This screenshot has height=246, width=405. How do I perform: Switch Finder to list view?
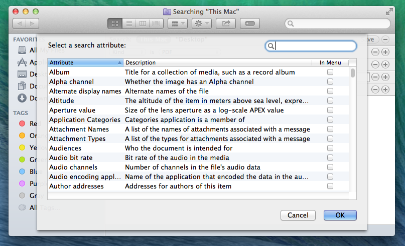129,23
